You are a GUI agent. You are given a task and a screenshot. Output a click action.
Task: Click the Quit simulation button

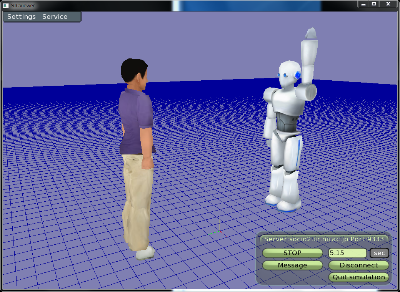coord(358,277)
